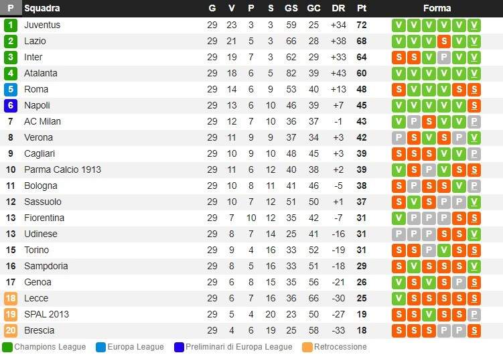Click Brescia's orange position 20 badge
This screenshot has height=361, width=503.
[11, 330]
